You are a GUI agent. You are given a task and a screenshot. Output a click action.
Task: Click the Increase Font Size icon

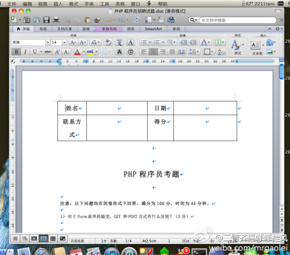click(73, 42)
